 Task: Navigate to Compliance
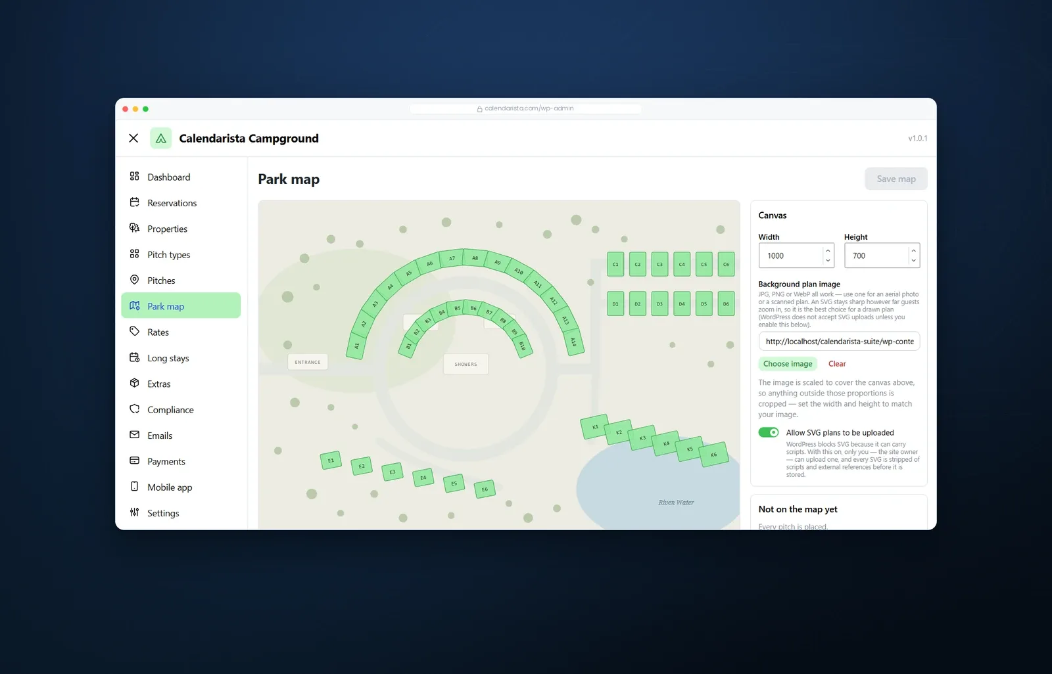[x=181, y=409]
